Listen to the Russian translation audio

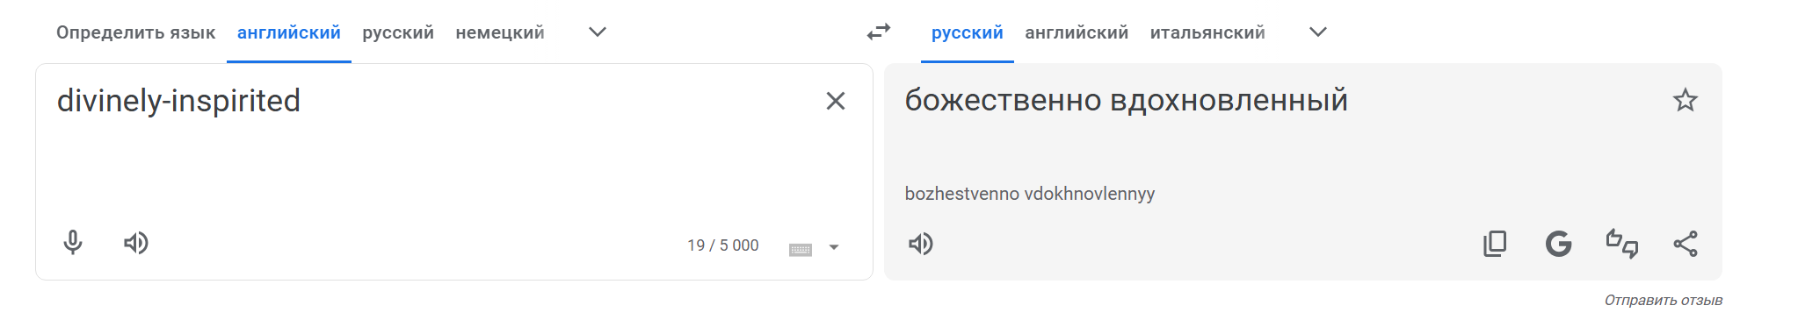[921, 244]
